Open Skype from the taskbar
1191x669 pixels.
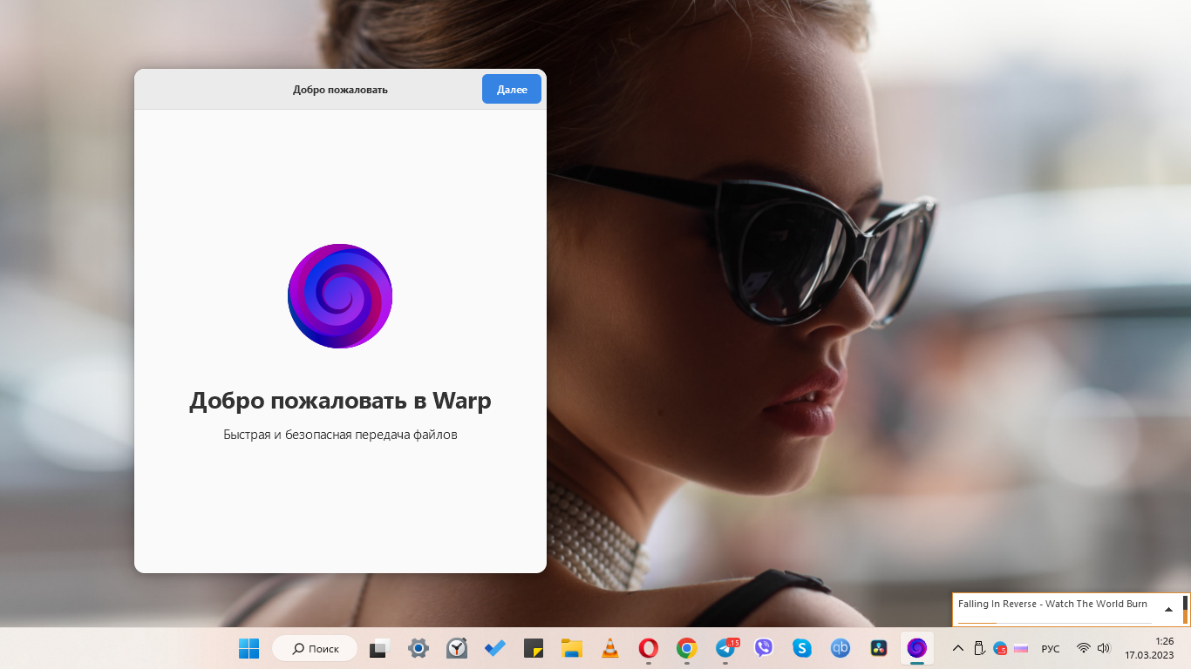[802, 648]
